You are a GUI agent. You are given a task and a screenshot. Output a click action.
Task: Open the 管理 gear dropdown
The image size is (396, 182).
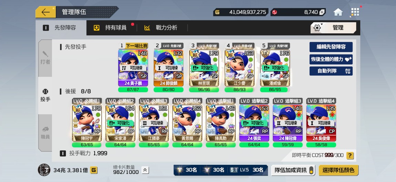pos(333,28)
